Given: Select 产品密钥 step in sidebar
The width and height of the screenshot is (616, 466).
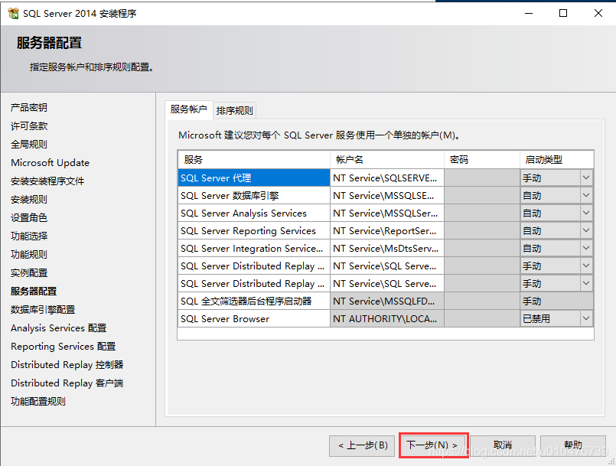Looking at the screenshot, I should coord(29,108).
